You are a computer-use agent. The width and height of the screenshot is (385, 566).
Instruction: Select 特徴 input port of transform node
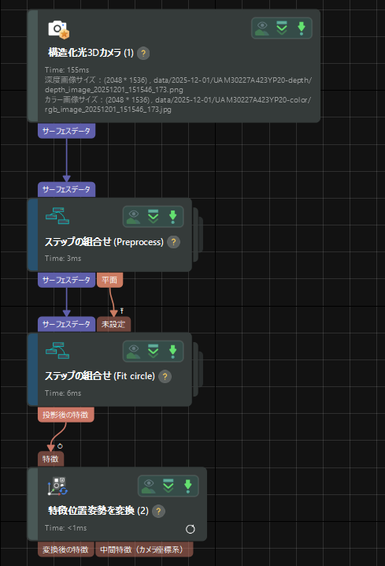click(51, 459)
